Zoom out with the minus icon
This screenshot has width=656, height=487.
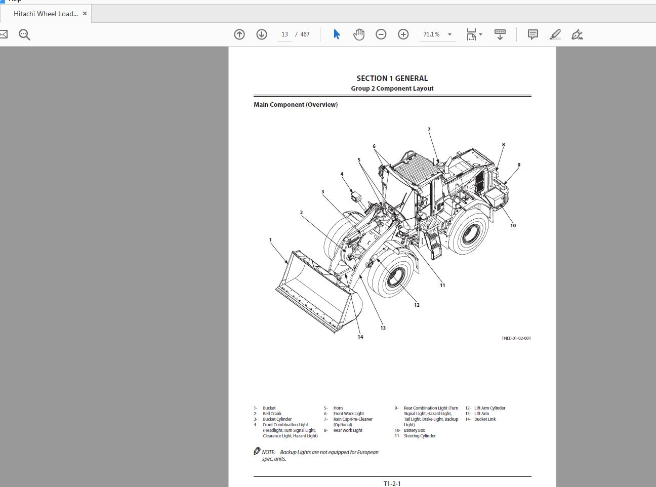pyautogui.click(x=381, y=34)
